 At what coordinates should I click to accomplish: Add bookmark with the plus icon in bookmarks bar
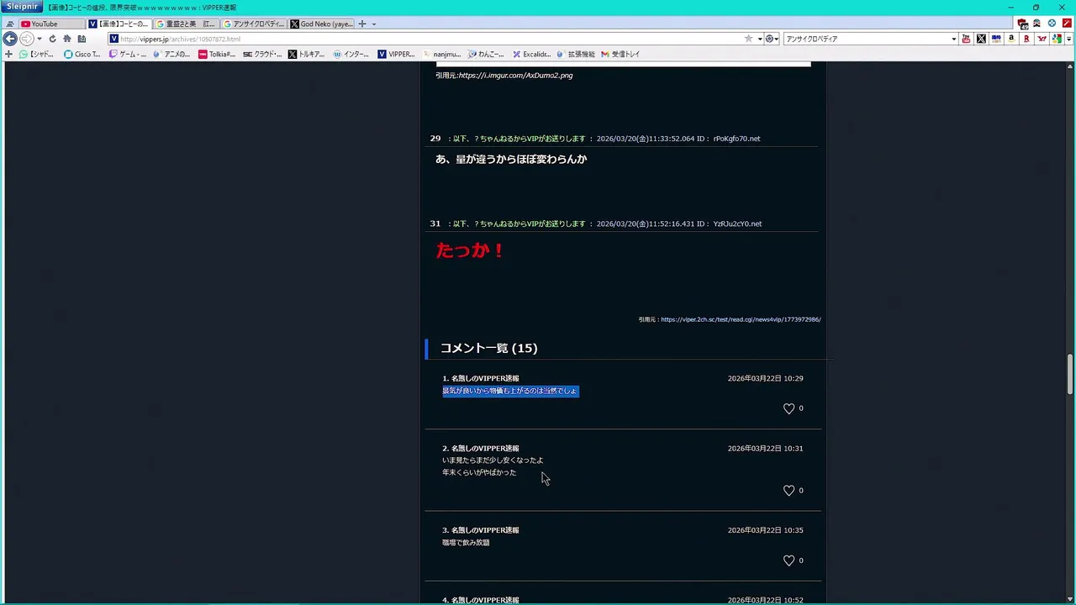(8, 54)
